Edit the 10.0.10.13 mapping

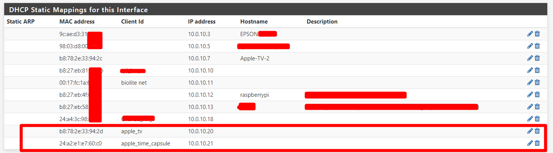click(530, 107)
